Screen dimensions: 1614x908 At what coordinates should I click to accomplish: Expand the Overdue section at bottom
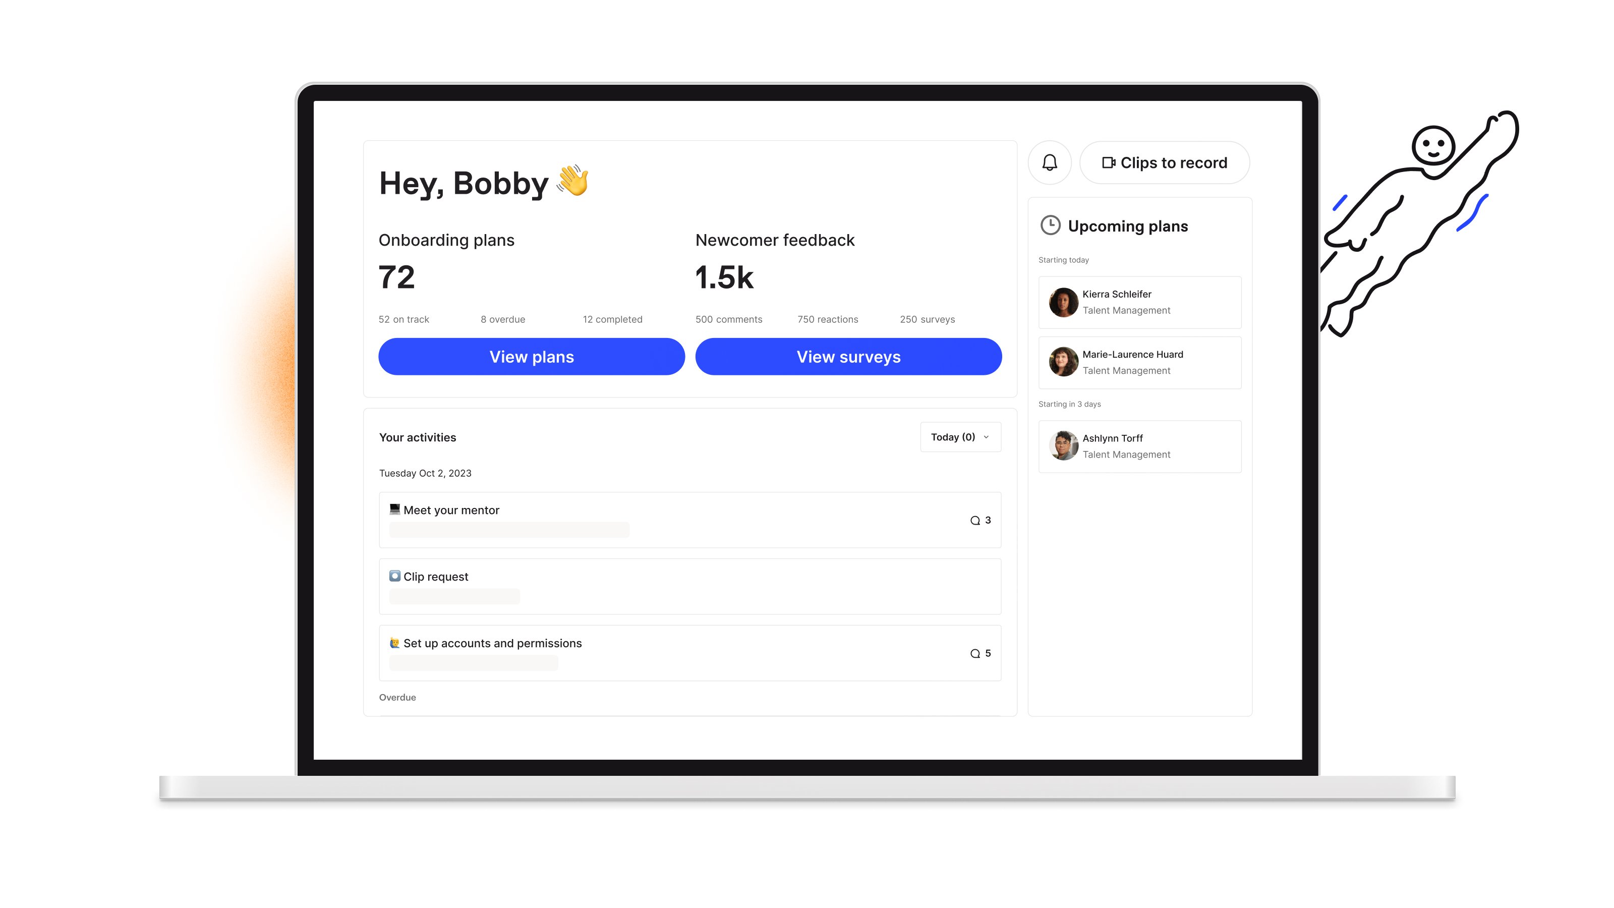point(398,696)
